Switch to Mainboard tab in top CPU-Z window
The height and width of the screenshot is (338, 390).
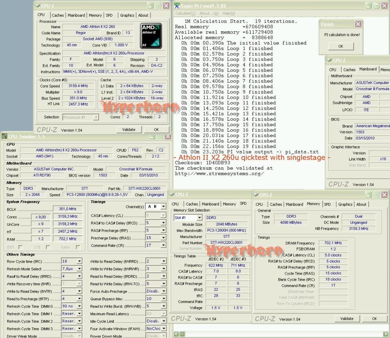pyautogui.click(x=76, y=15)
